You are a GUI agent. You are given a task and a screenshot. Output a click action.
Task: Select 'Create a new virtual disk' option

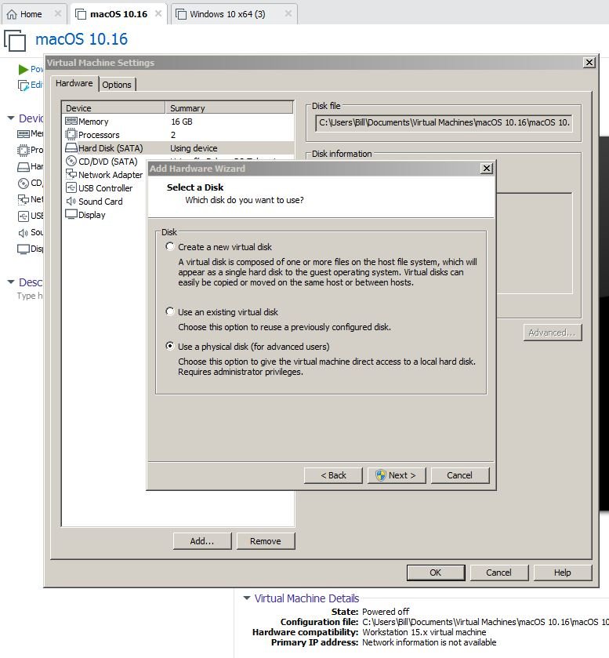point(169,246)
